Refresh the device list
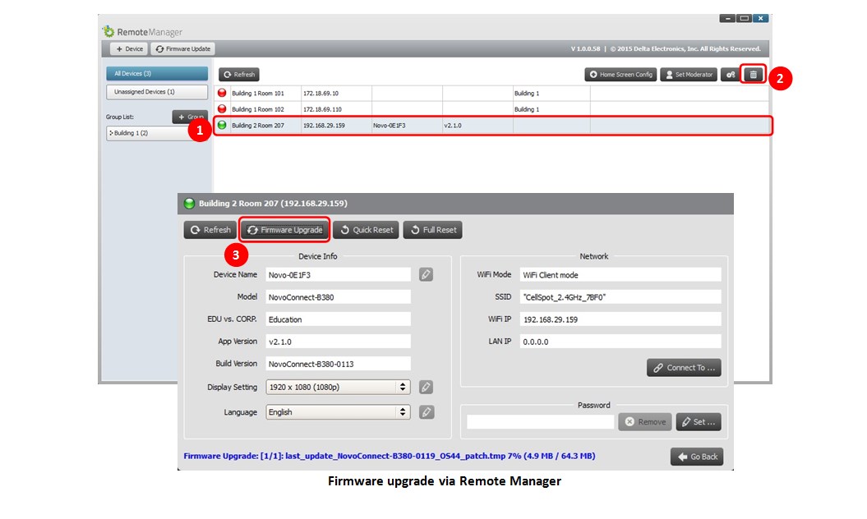The height and width of the screenshot is (519, 867). click(x=239, y=74)
